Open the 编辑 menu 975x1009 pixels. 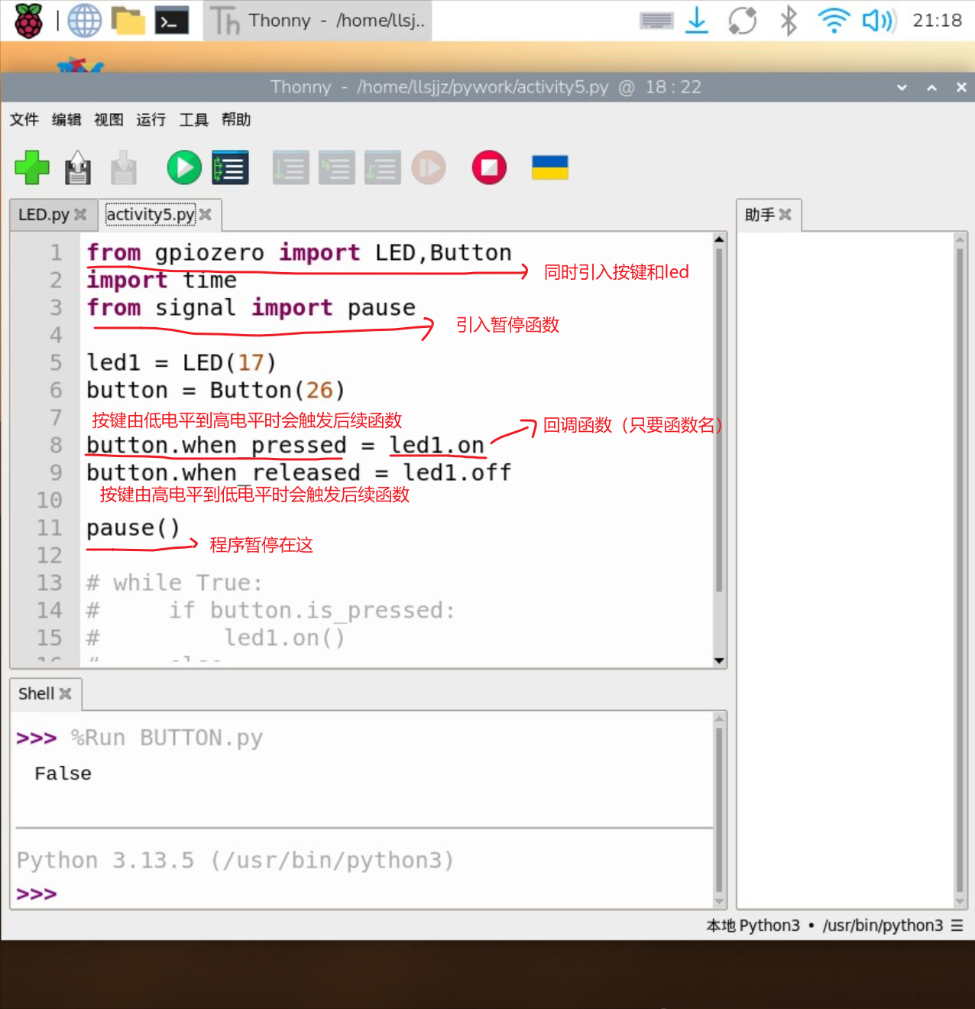pos(66,119)
